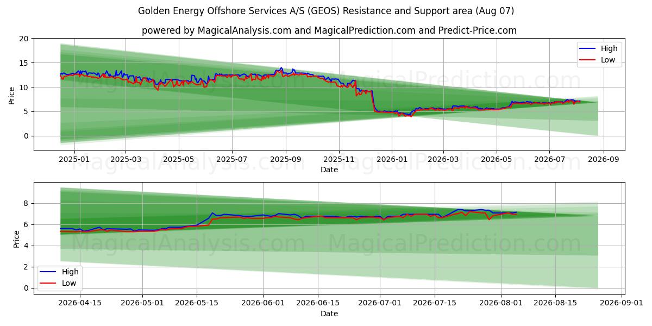The height and width of the screenshot is (326, 652).
Task: Click the blue line sample in the lower chart legend
Action: 48,272
